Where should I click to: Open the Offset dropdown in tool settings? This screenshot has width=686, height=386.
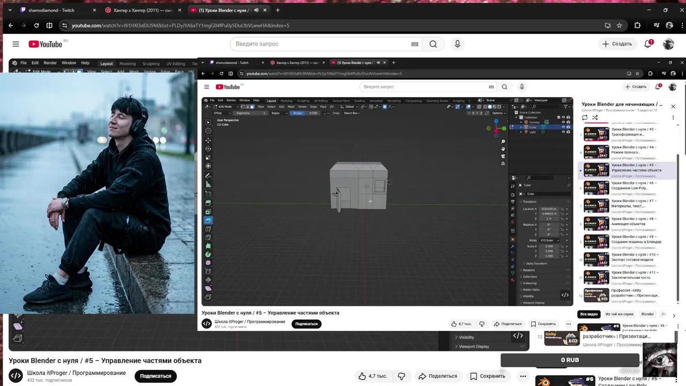(x=222, y=113)
